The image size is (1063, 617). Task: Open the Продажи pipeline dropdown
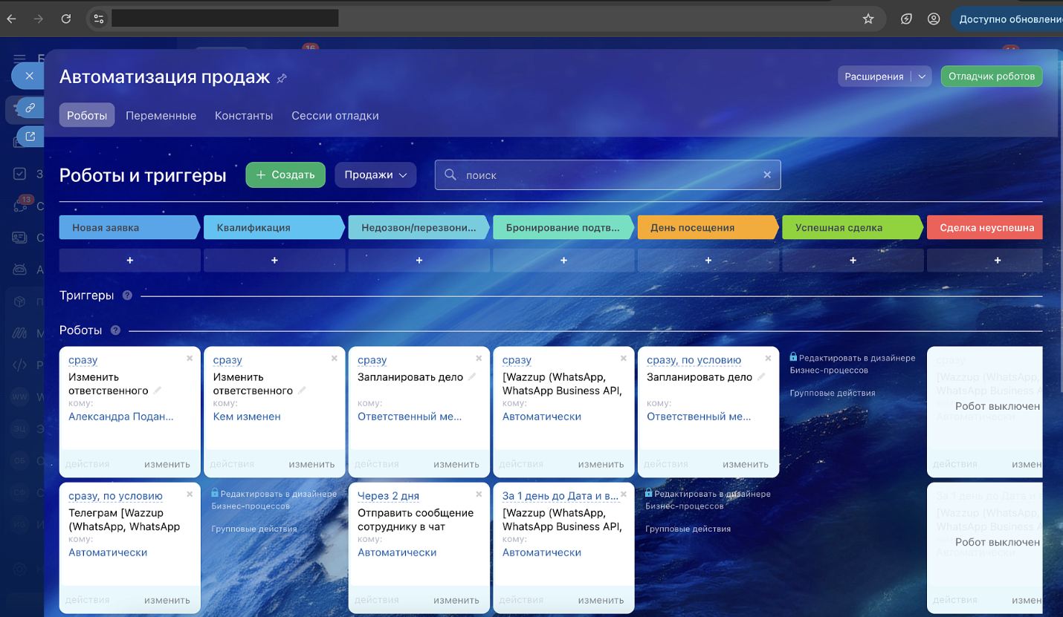pos(375,174)
